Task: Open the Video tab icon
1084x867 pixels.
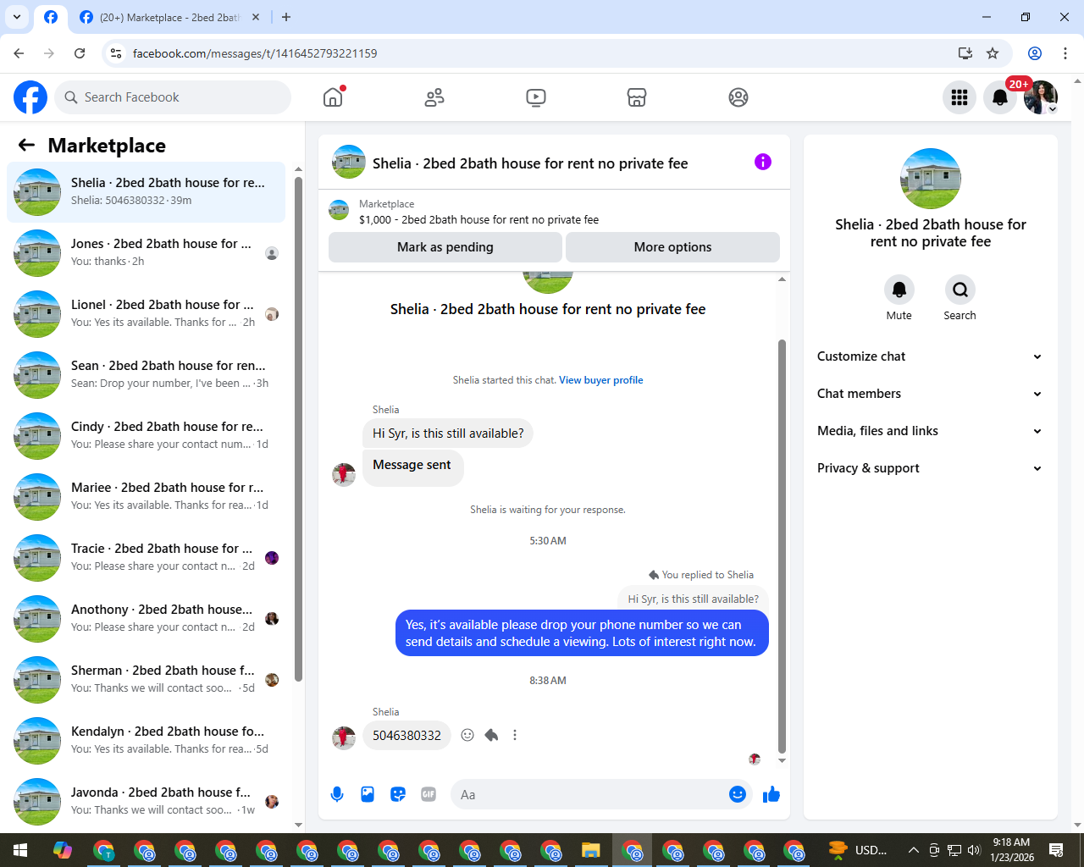Action: 536,97
